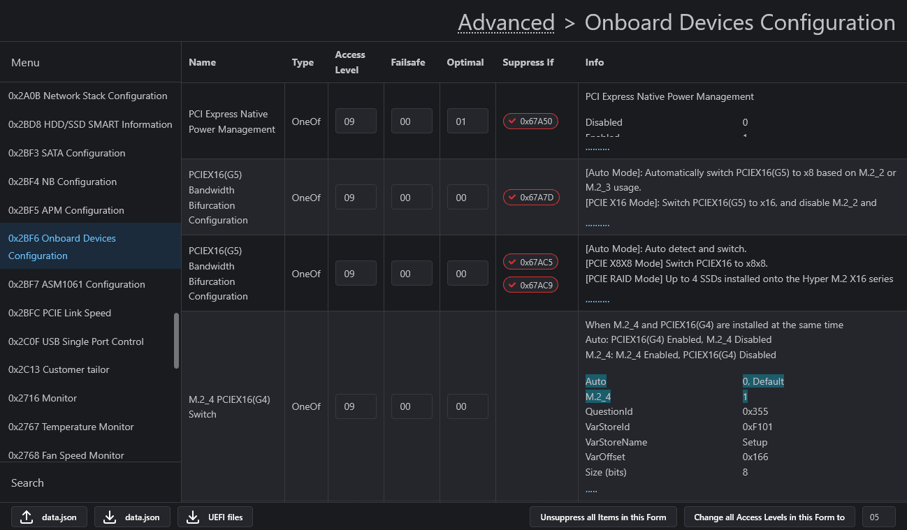907x530 pixels.
Task: Open the PCIE Link Speed menu entry
Action: tap(59, 313)
